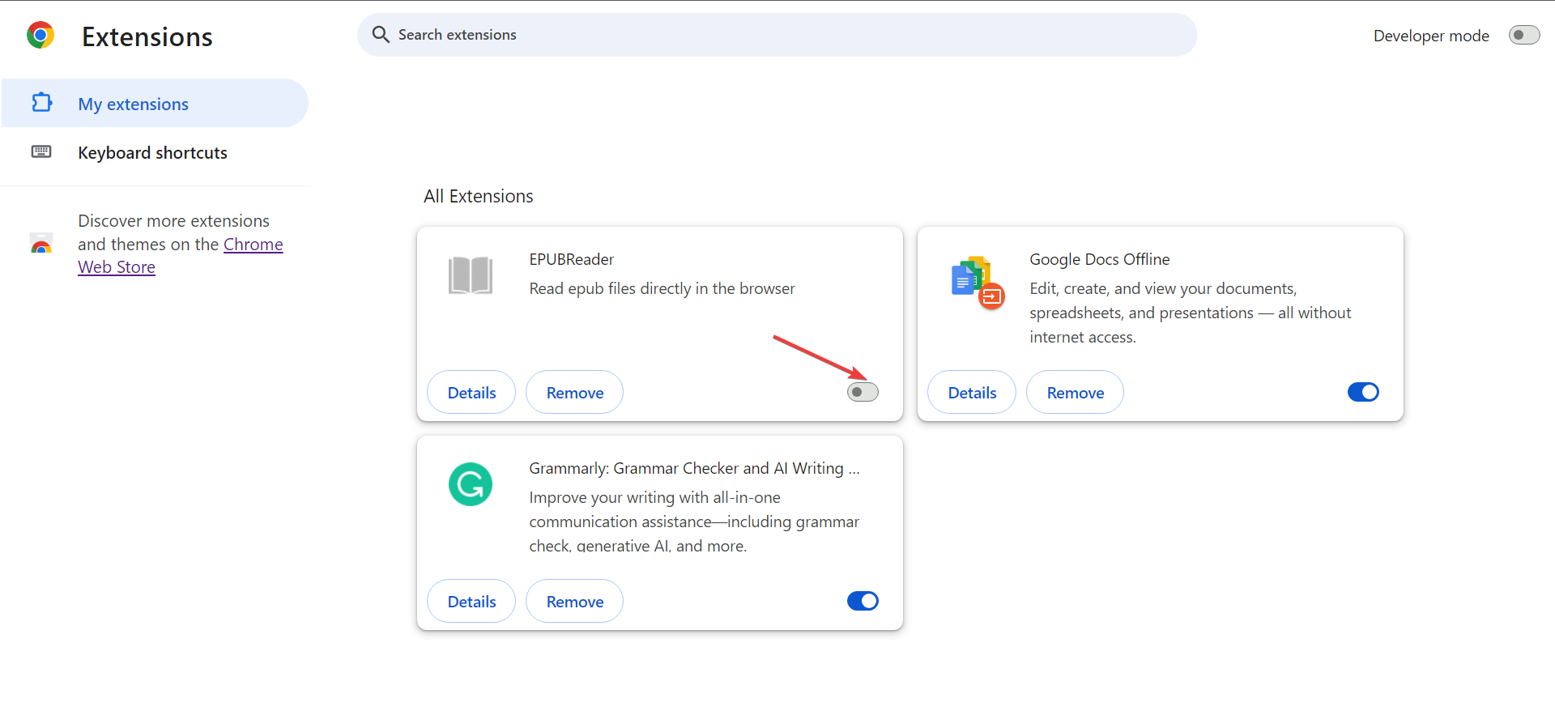Screen dimensions: 1555x711
Task: Click the Google Docs Offline icon
Action: coord(978,283)
